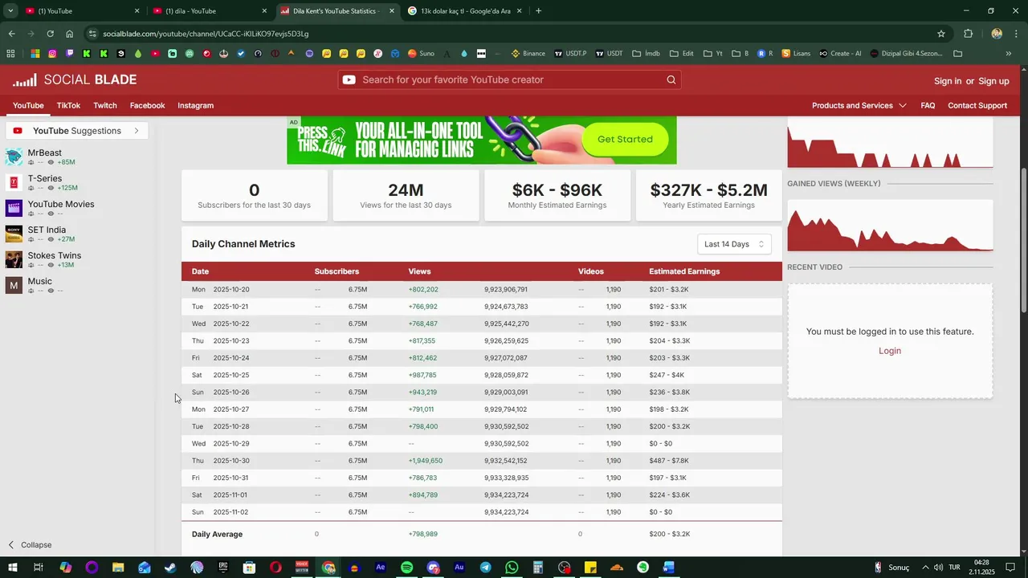Open the new tab plus button
Screen dimensions: 1028x578
538,11
